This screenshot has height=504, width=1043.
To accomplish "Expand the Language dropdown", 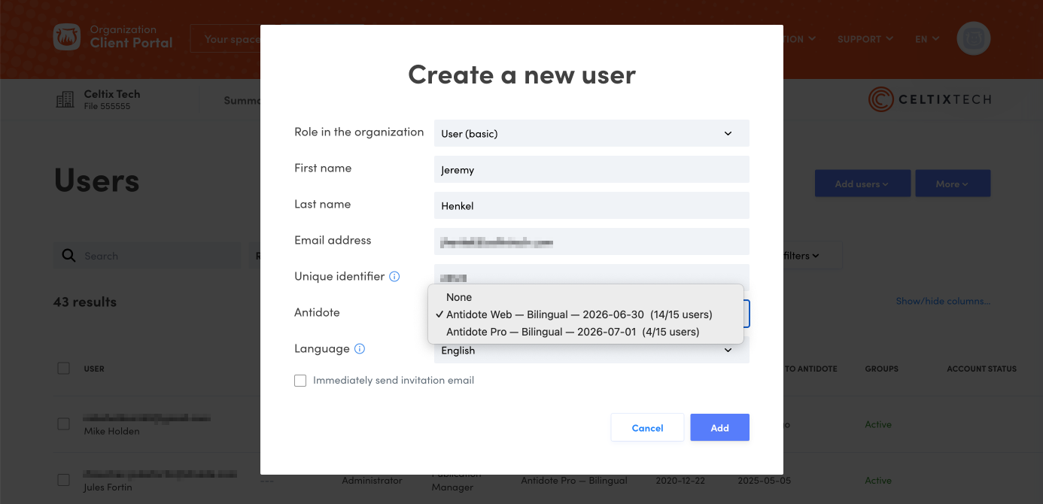I will coord(591,351).
